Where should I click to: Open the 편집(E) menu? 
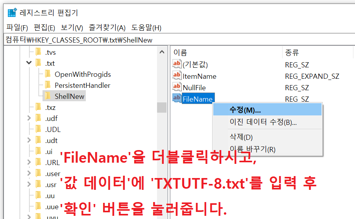click(44, 28)
